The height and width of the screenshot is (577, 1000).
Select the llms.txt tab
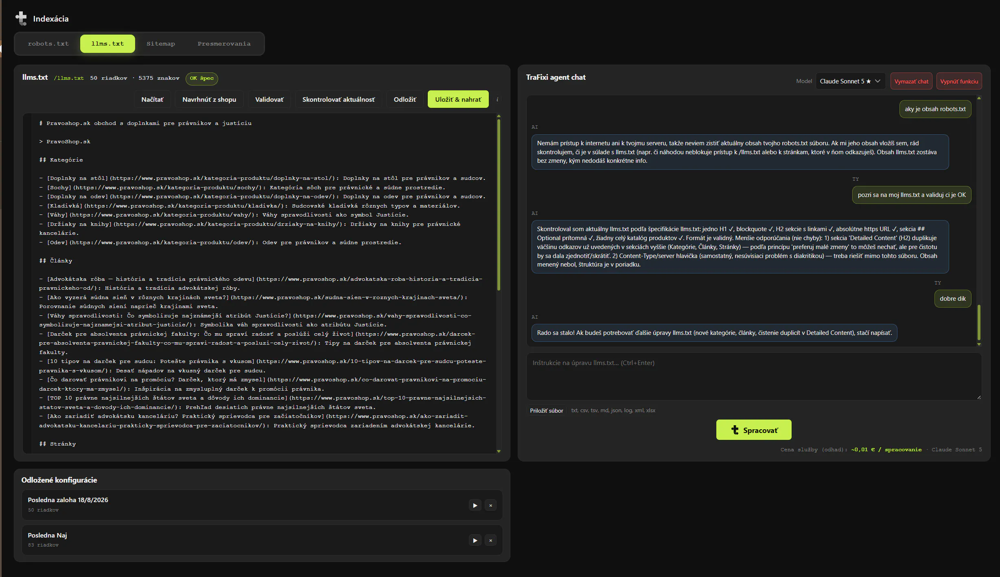click(x=107, y=44)
